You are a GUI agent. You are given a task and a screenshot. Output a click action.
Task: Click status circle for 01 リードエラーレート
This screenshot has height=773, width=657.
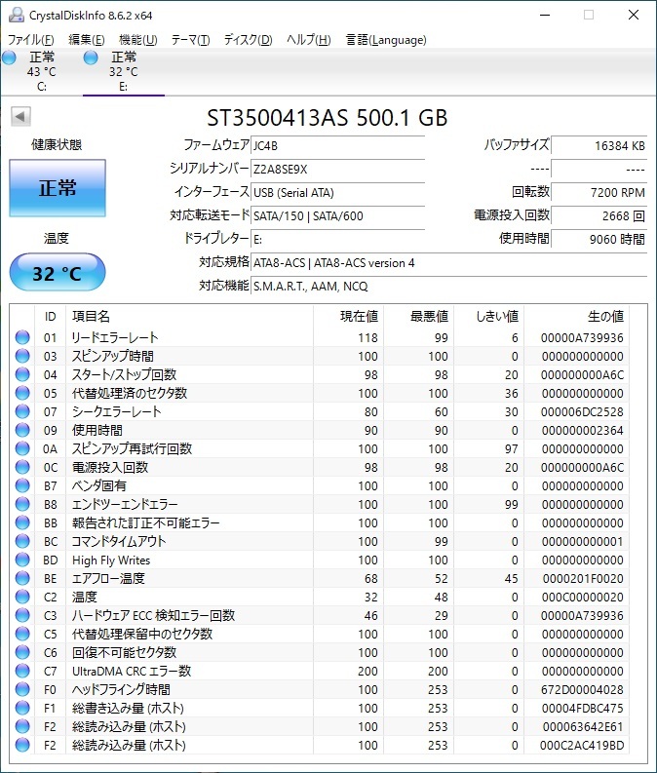pyautogui.click(x=22, y=337)
